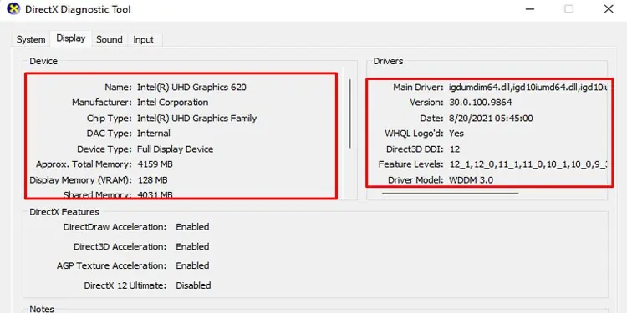Maximize the DirectX Diagnostic Tool window

point(568,9)
